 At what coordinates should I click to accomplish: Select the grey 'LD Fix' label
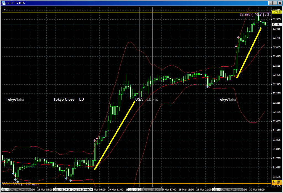click(x=152, y=99)
